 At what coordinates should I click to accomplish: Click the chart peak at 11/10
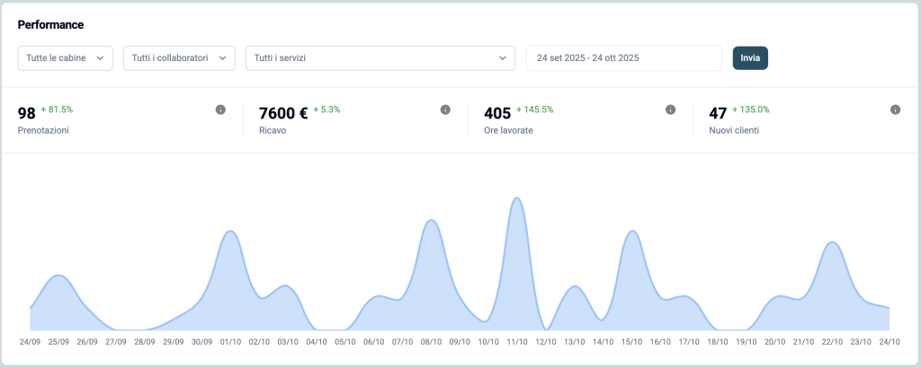pos(516,199)
